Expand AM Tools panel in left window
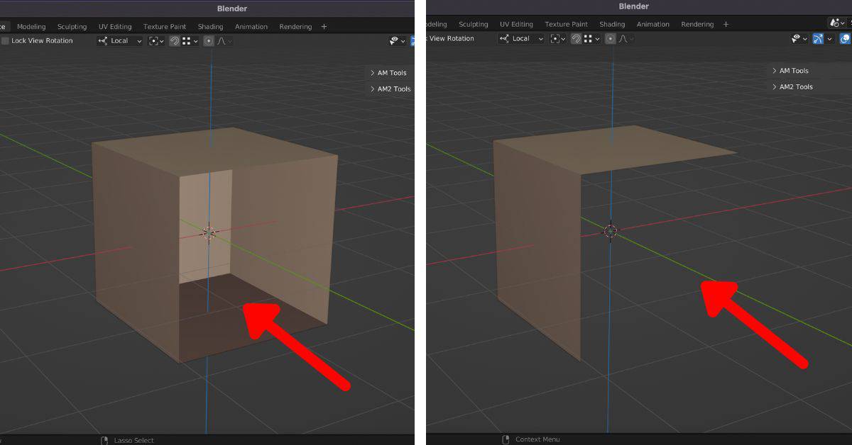 [x=388, y=73]
